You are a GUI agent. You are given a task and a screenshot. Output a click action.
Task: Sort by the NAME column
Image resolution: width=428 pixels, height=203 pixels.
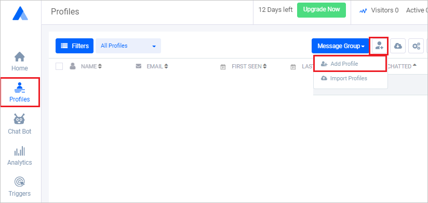pyautogui.click(x=91, y=66)
